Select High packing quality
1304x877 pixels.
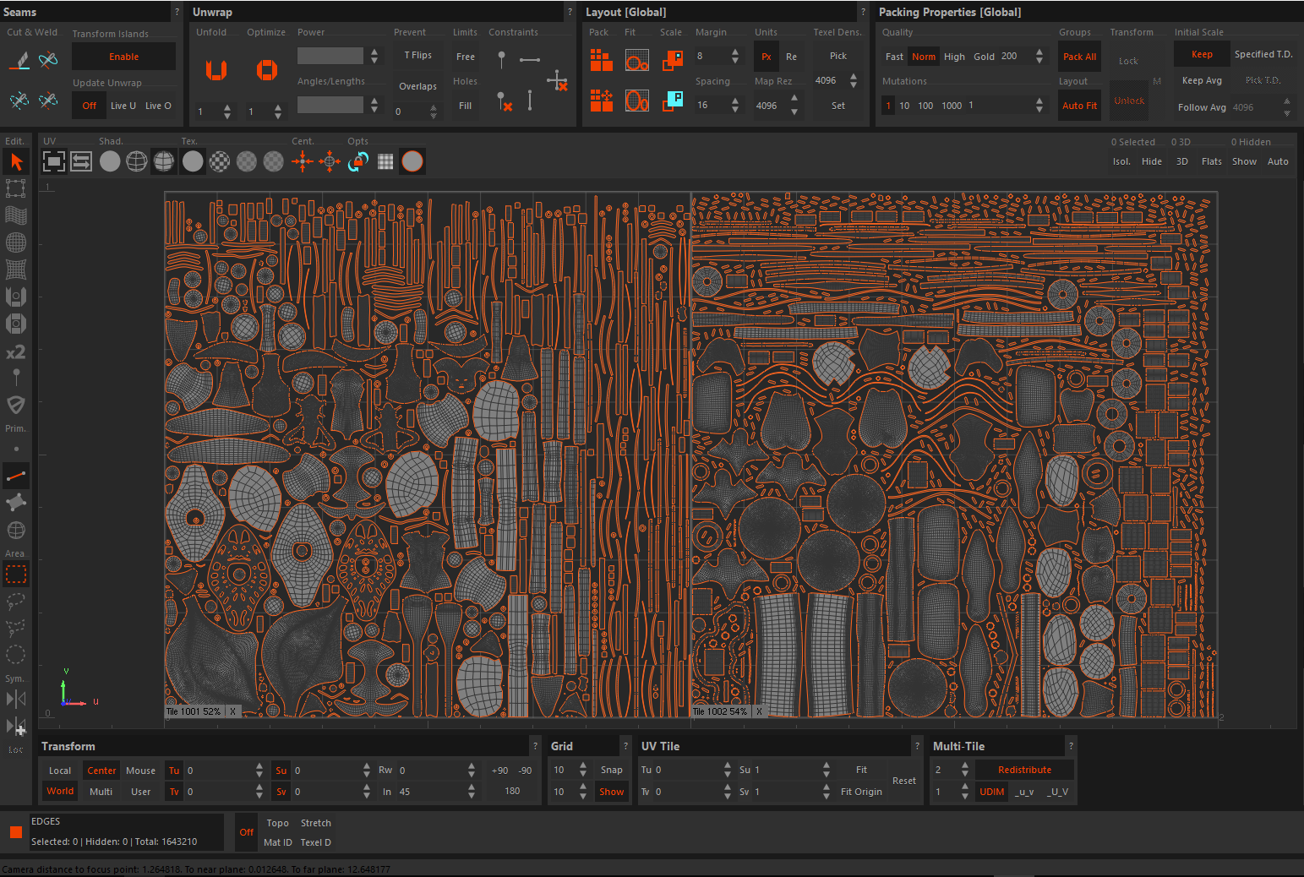tap(954, 57)
